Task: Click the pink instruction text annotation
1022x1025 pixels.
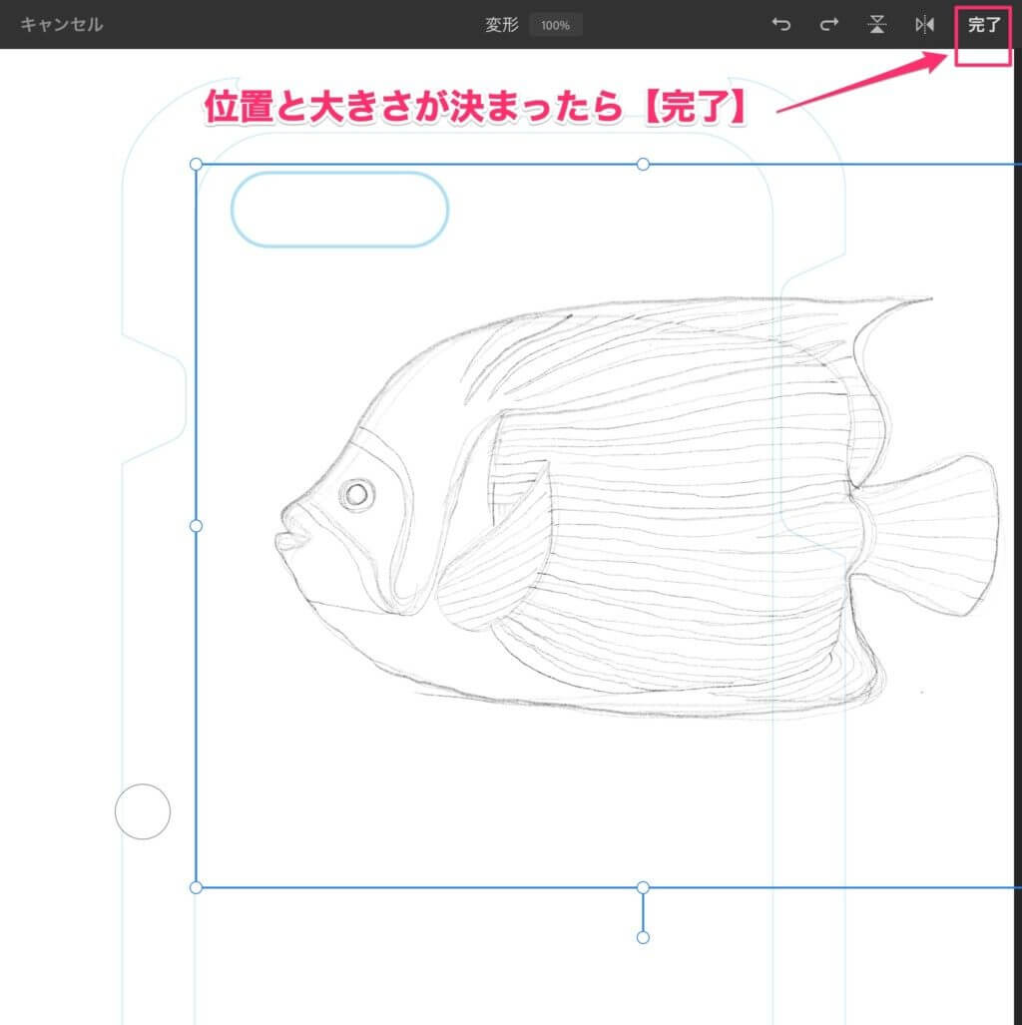Action: tap(475, 109)
